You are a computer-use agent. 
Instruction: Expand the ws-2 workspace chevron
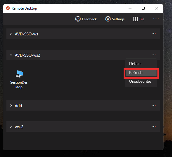[x=11, y=127]
